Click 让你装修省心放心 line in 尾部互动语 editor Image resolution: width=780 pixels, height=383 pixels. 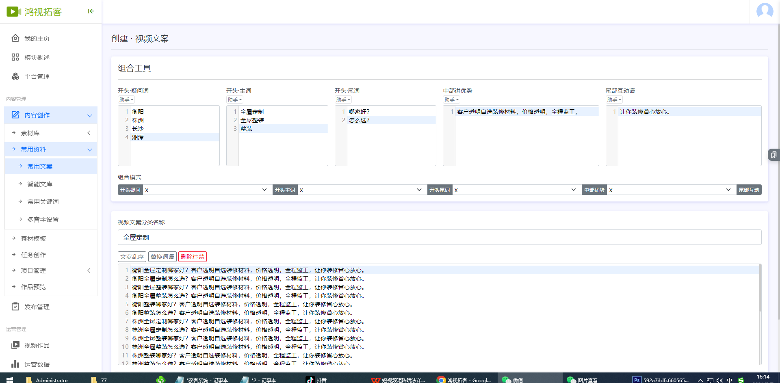[690, 112]
